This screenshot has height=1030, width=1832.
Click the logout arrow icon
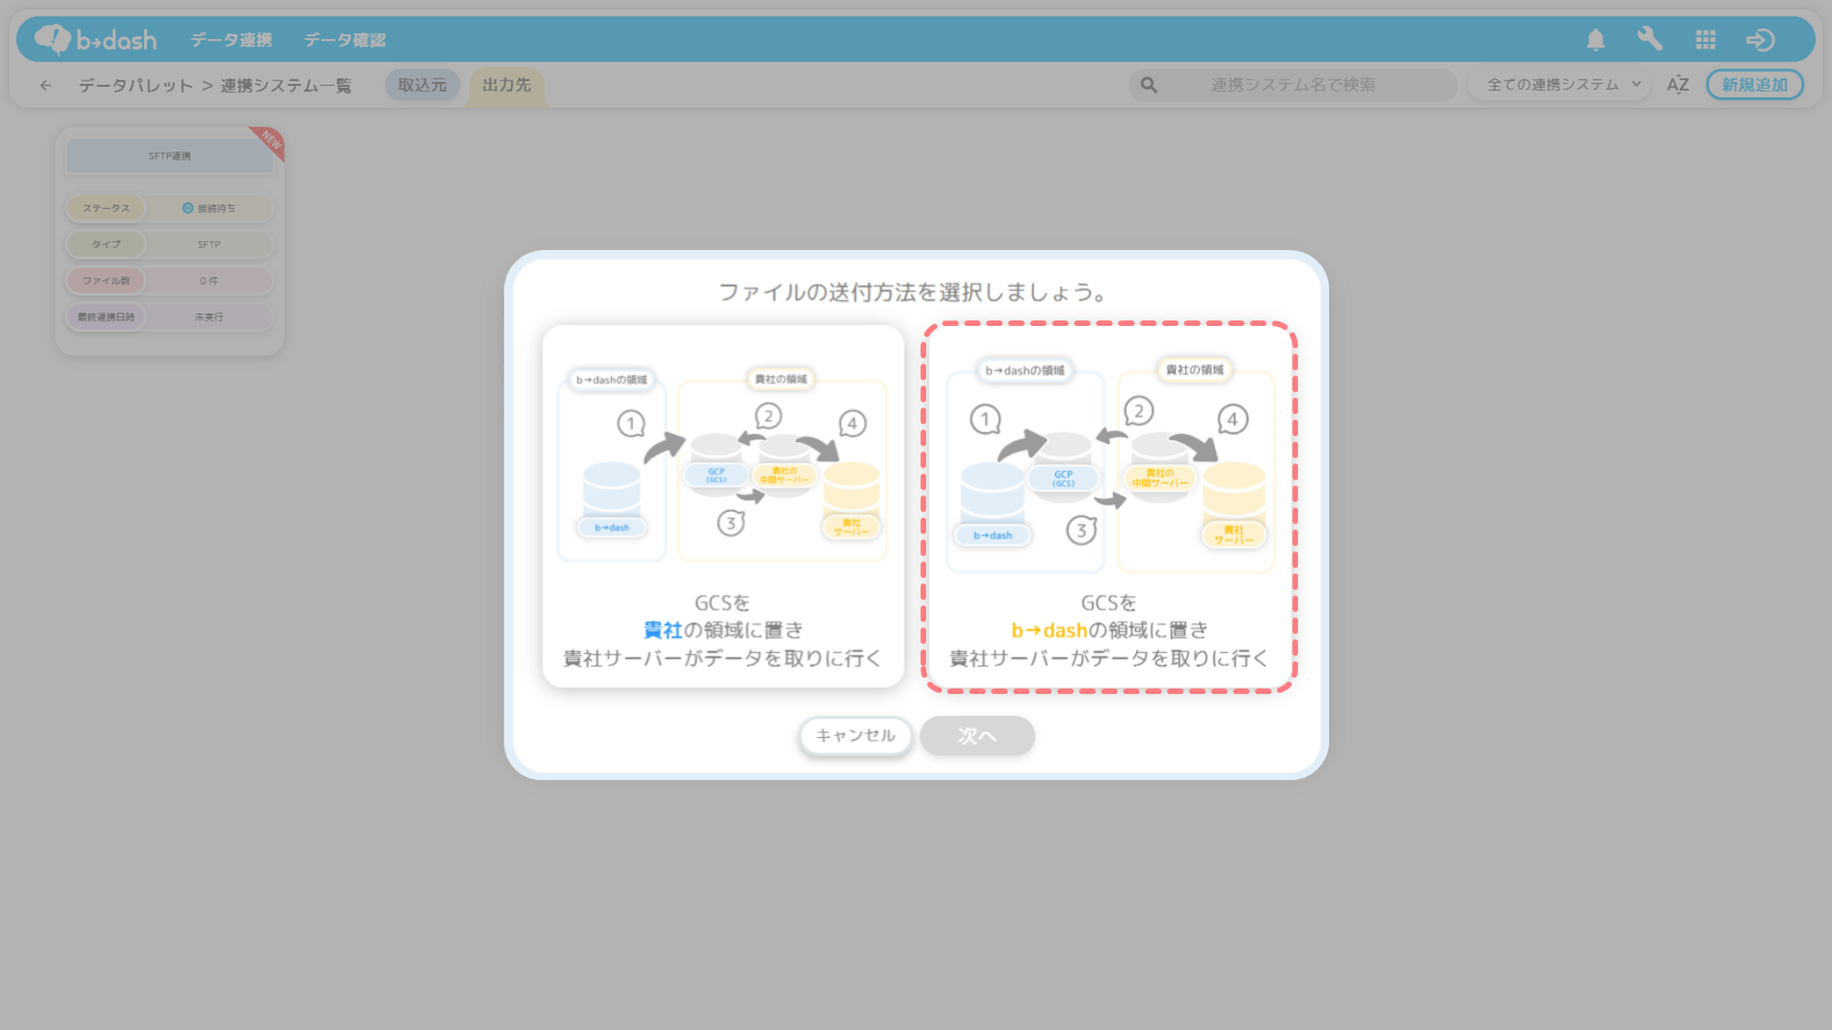pos(1760,39)
